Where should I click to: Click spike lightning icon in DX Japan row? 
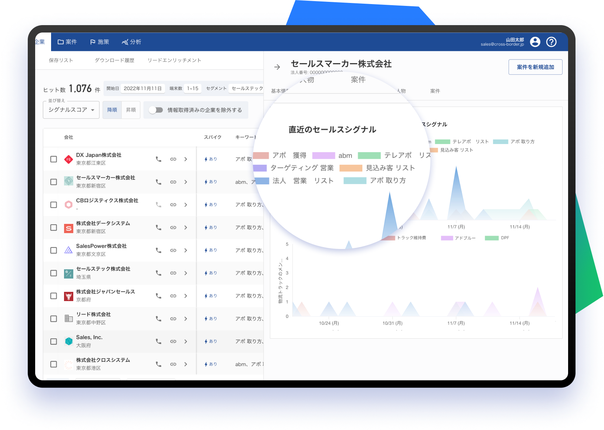[206, 159]
